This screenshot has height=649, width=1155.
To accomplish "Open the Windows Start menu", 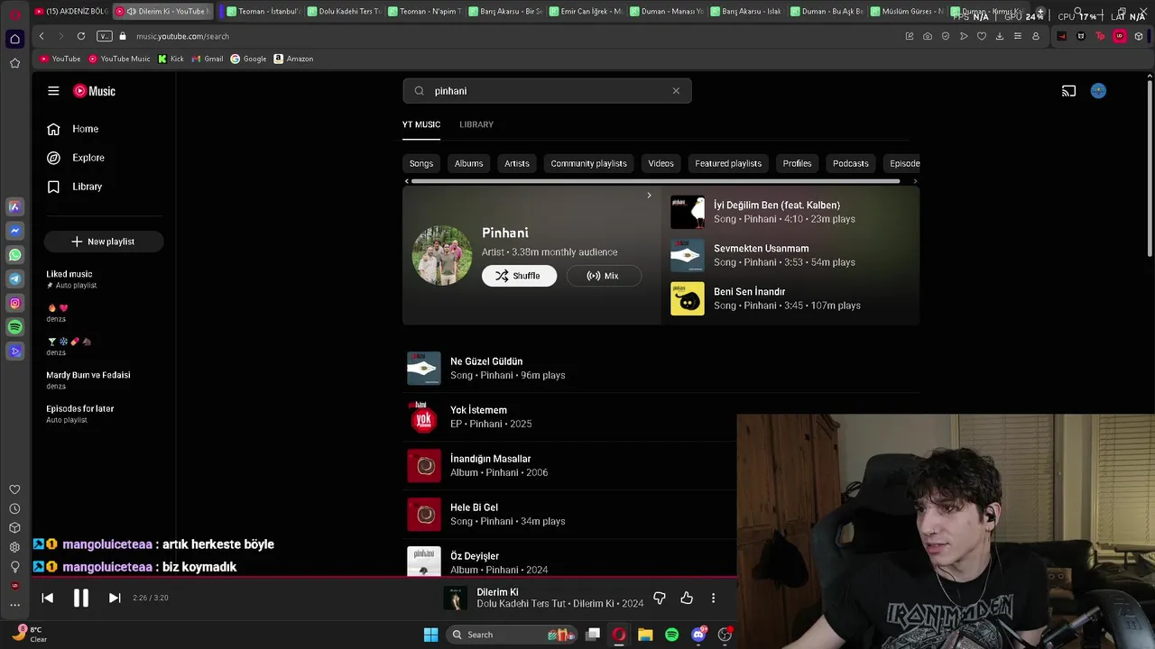I will click(431, 635).
